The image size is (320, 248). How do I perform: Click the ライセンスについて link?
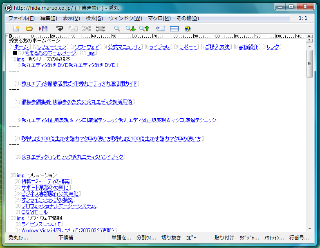coord(41,224)
